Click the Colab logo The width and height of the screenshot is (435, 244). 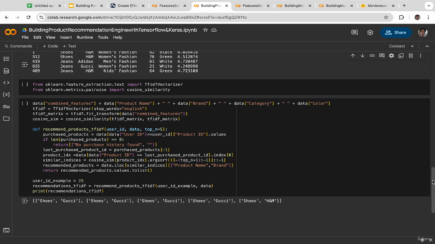[x=10, y=33]
